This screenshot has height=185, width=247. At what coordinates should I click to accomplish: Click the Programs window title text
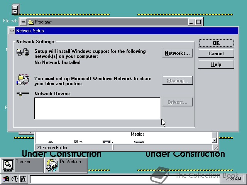(43, 22)
